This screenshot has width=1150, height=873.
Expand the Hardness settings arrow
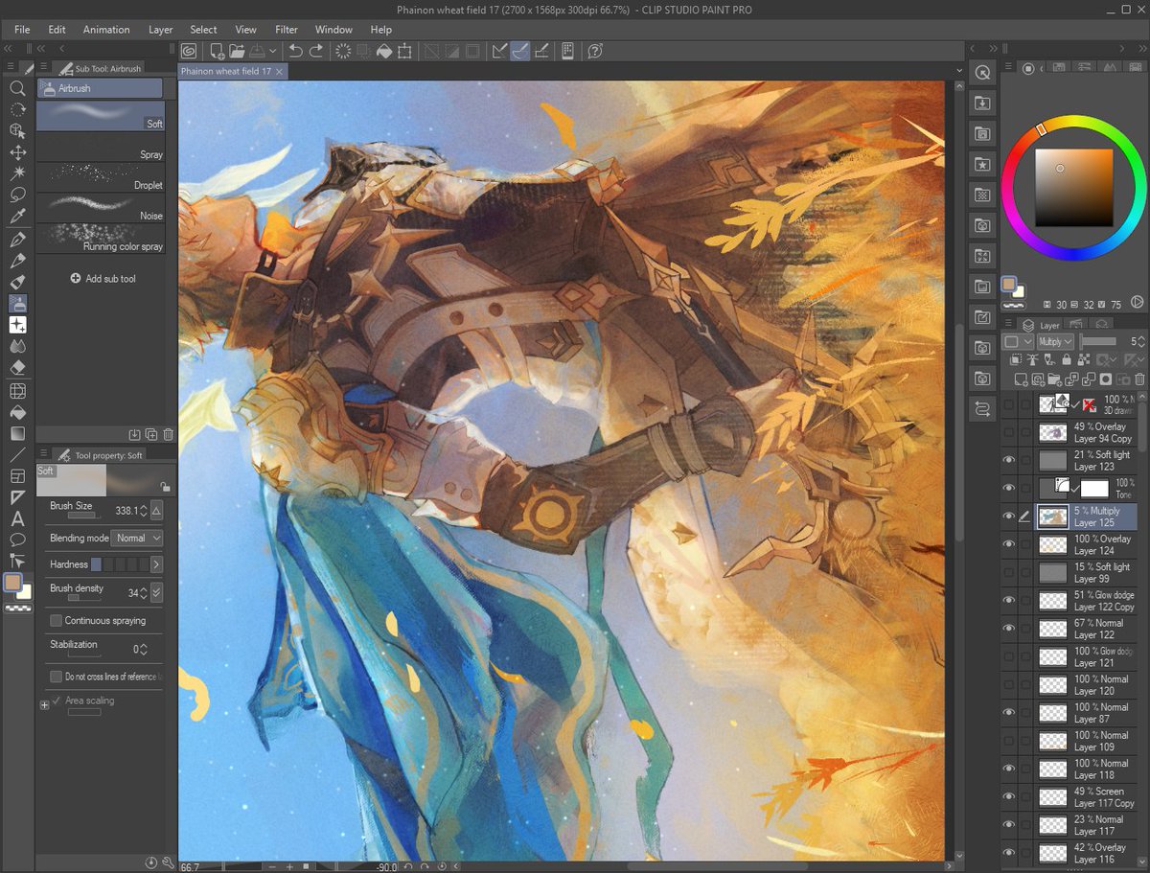pos(156,564)
